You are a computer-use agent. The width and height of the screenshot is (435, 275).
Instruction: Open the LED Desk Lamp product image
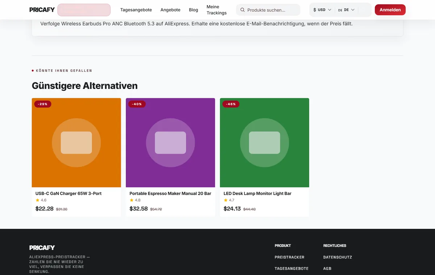265,143
